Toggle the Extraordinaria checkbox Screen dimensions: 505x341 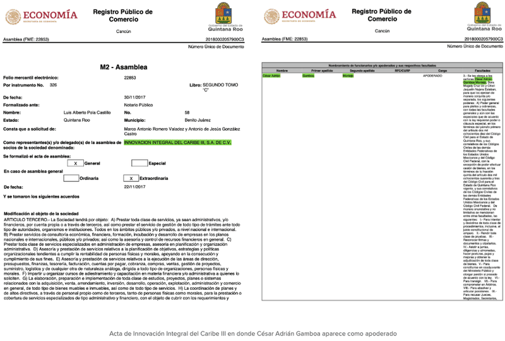pos(130,178)
